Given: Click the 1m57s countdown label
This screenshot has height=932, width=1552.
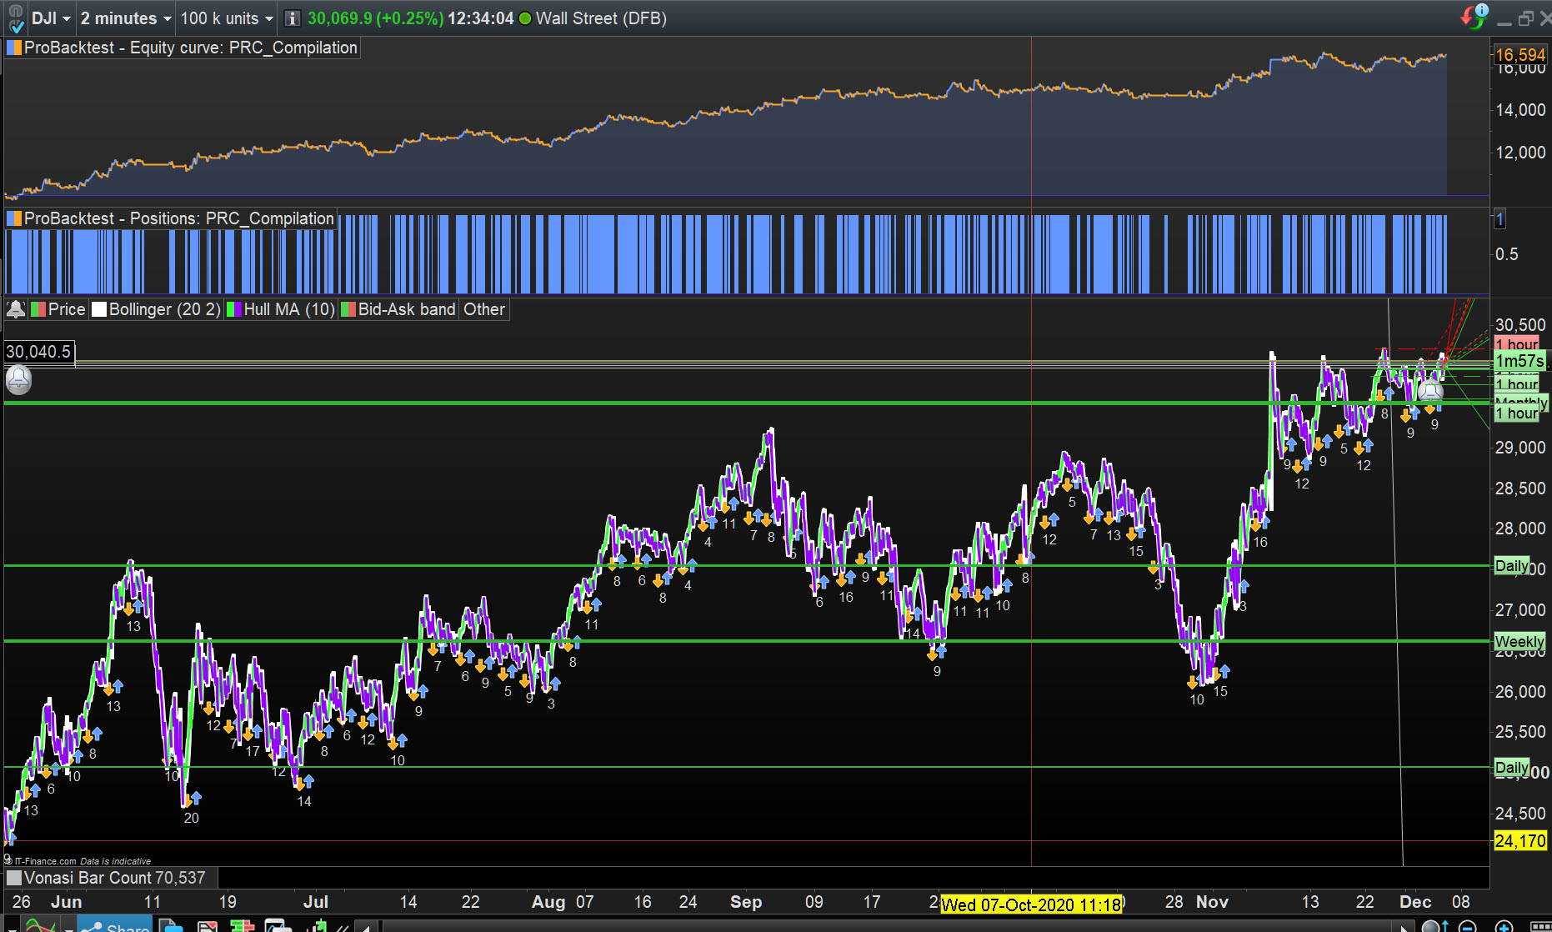Looking at the screenshot, I should pos(1519,361).
